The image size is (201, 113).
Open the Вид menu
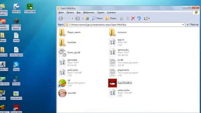click(79, 13)
